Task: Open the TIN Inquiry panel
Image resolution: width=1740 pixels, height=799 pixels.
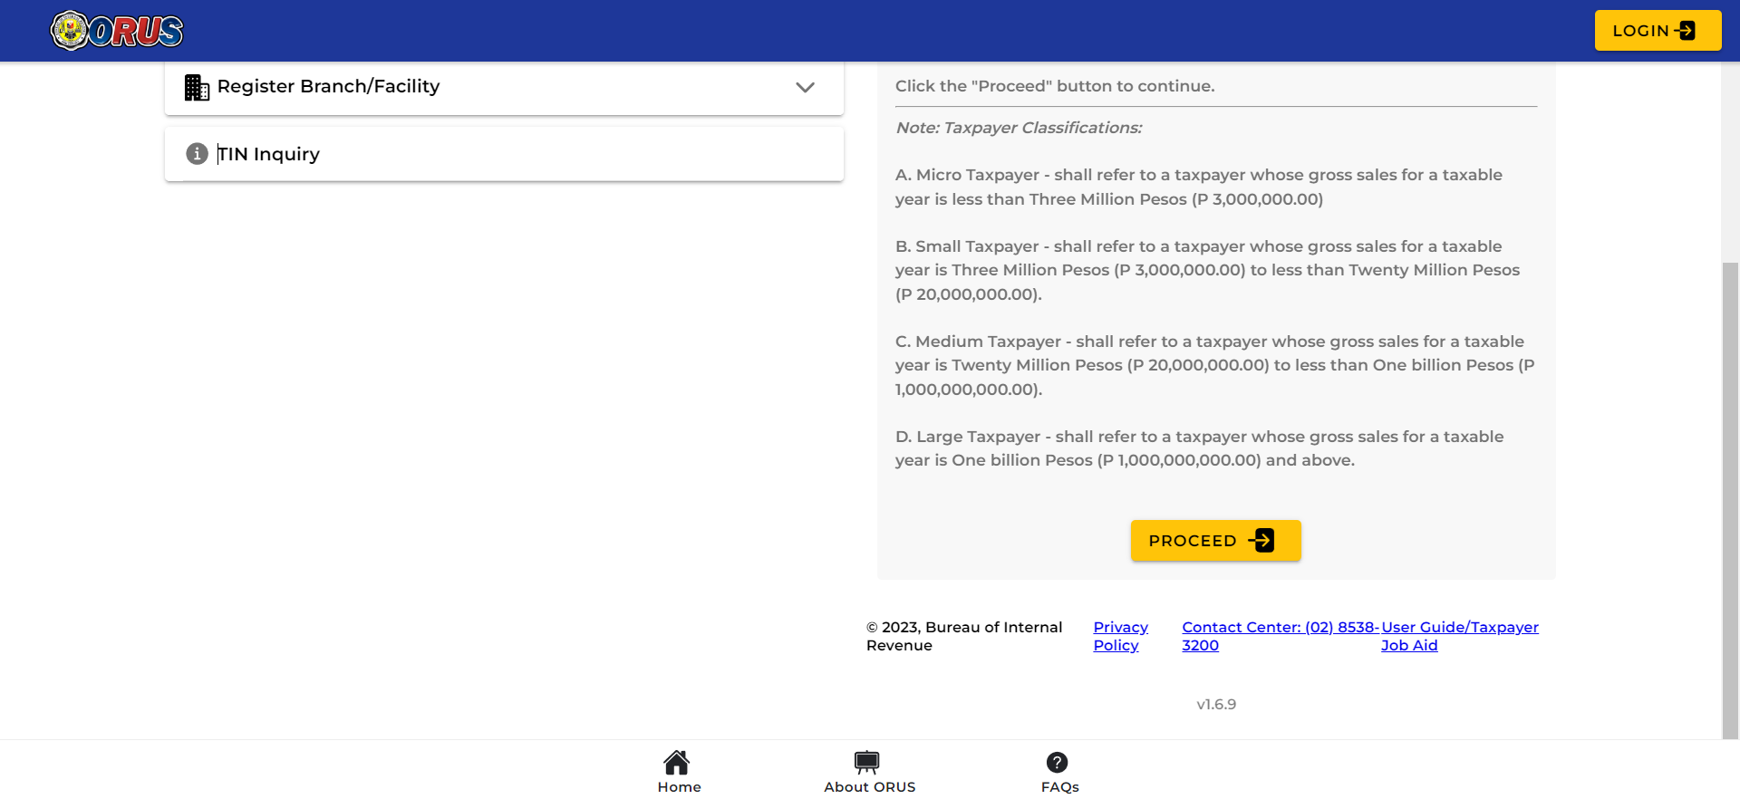Action: click(269, 154)
